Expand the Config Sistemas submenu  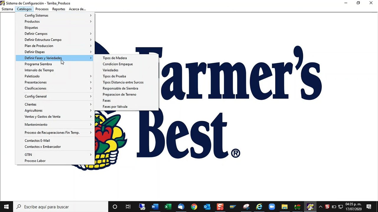coord(55,15)
